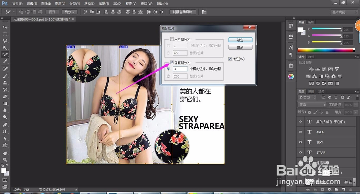Image resolution: width=360 pixels, height=194 pixels.
Task: Select the Slice tool in toolbox
Action: pos(5,55)
